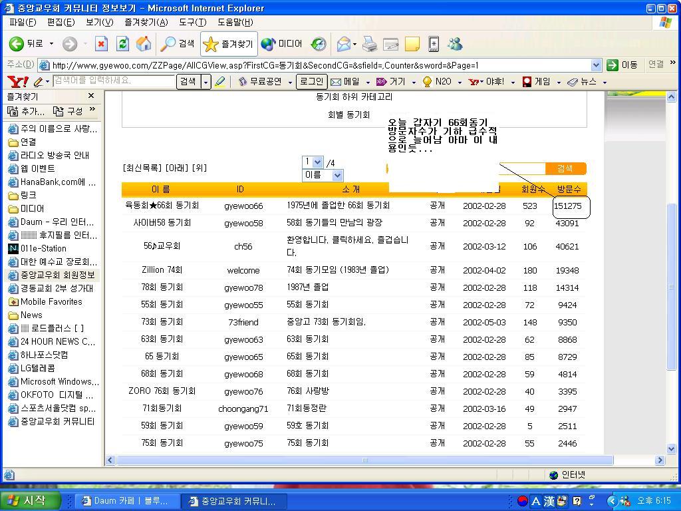Toggle the 미디어 media panel button
Screen dimensions: 681x511
[x=282, y=44]
